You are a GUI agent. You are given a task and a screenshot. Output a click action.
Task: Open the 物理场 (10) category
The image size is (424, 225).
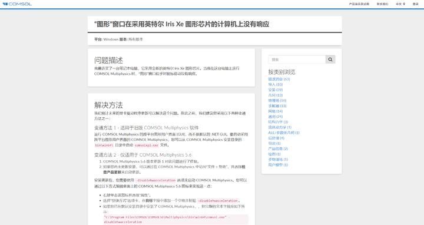point(277,101)
